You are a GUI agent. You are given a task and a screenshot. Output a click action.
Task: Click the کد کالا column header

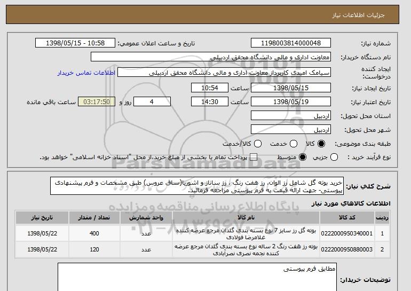(x=347, y=218)
